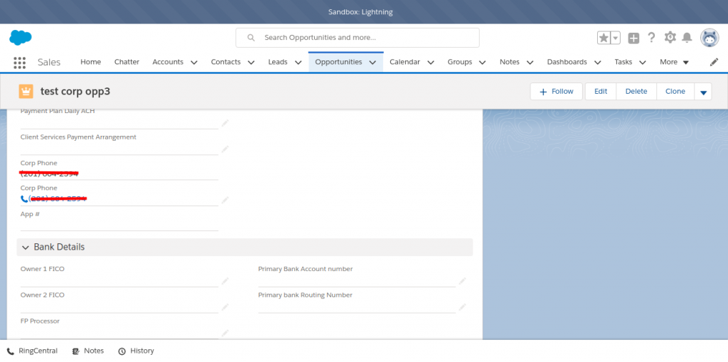Expand the Opportunities tab chevron

click(x=373, y=63)
